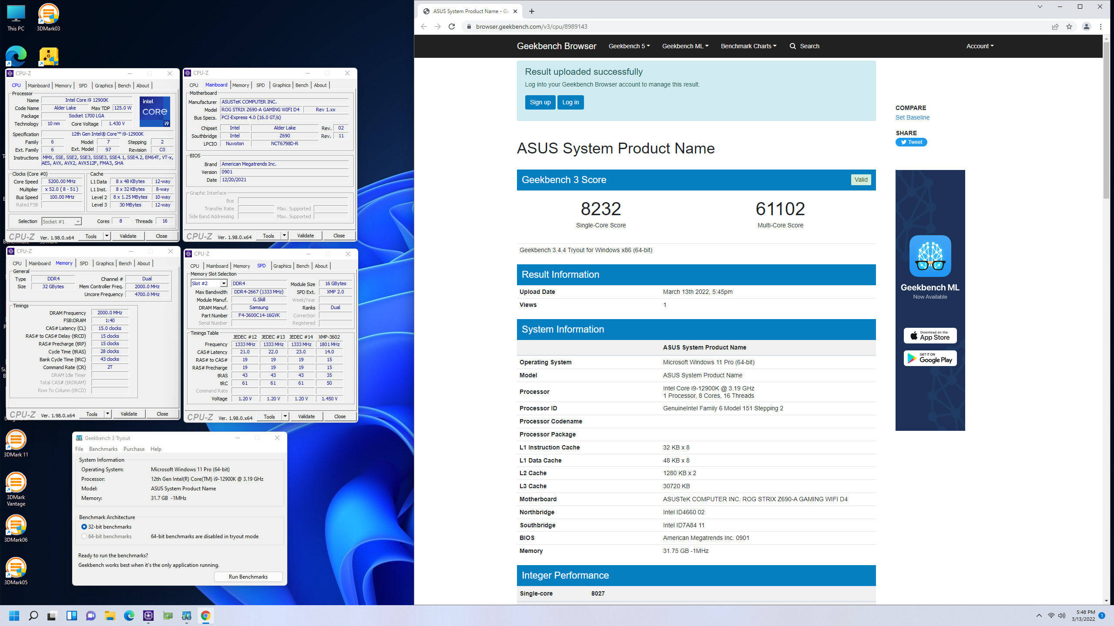Open a new Chrome tab

(532, 11)
